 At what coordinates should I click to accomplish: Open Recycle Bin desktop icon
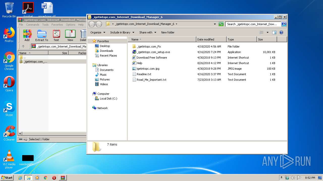[9, 10]
